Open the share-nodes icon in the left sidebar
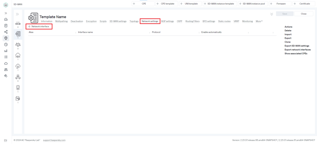This screenshot has width=317, height=144. 6,32
